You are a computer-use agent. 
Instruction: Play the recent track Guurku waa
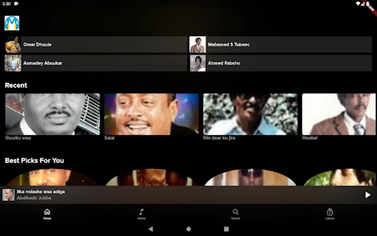click(53, 114)
